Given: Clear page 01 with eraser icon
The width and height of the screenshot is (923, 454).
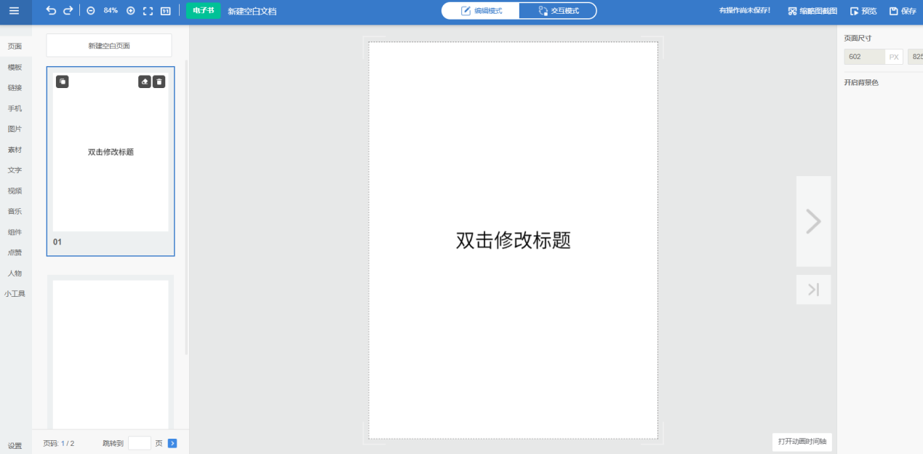Looking at the screenshot, I should [145, 81].
